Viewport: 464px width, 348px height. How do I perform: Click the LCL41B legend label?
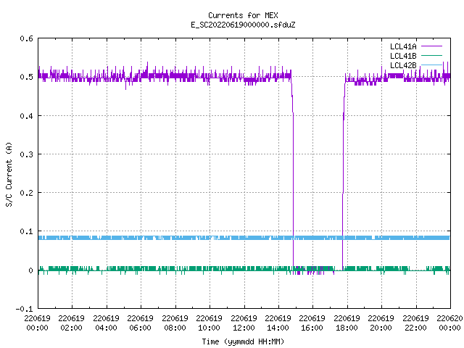[403, 56]
